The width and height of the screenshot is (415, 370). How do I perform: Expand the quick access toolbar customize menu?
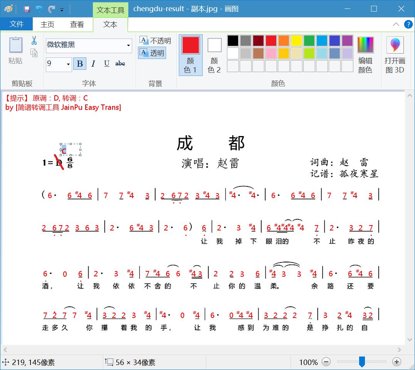coord(62,9)
